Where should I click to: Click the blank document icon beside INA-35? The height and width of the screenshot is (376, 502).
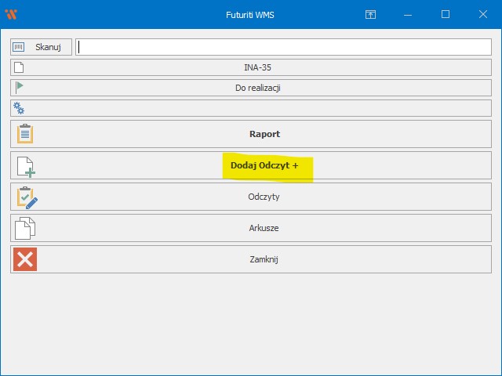click(x=19, y=67)
